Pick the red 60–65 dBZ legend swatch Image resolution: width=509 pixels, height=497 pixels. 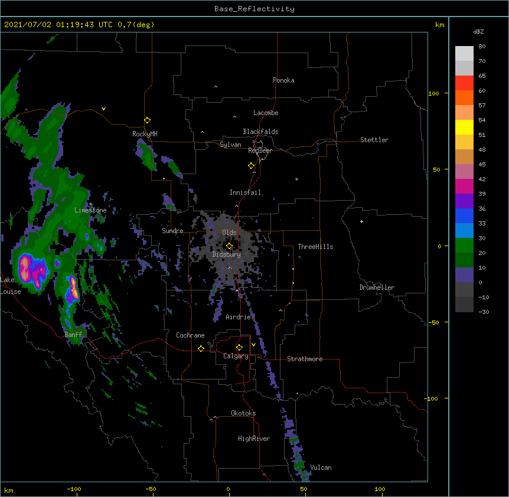pyautogui.click(x=464, y=83)
